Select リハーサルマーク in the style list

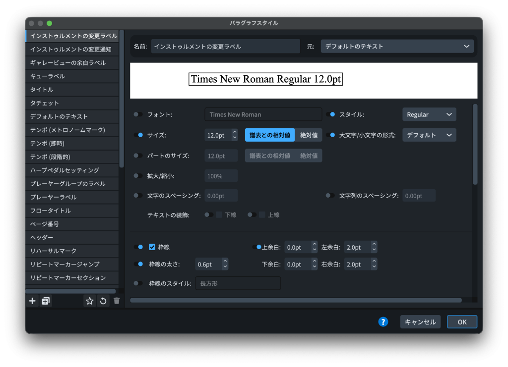54,251
